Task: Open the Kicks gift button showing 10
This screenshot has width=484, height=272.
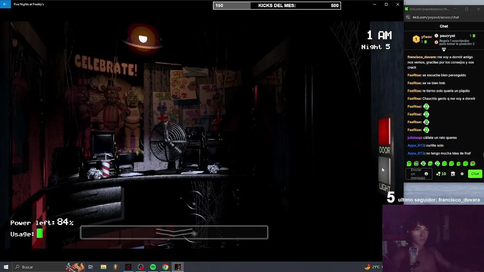Action: pyautogui.click(x=441, y=174)
